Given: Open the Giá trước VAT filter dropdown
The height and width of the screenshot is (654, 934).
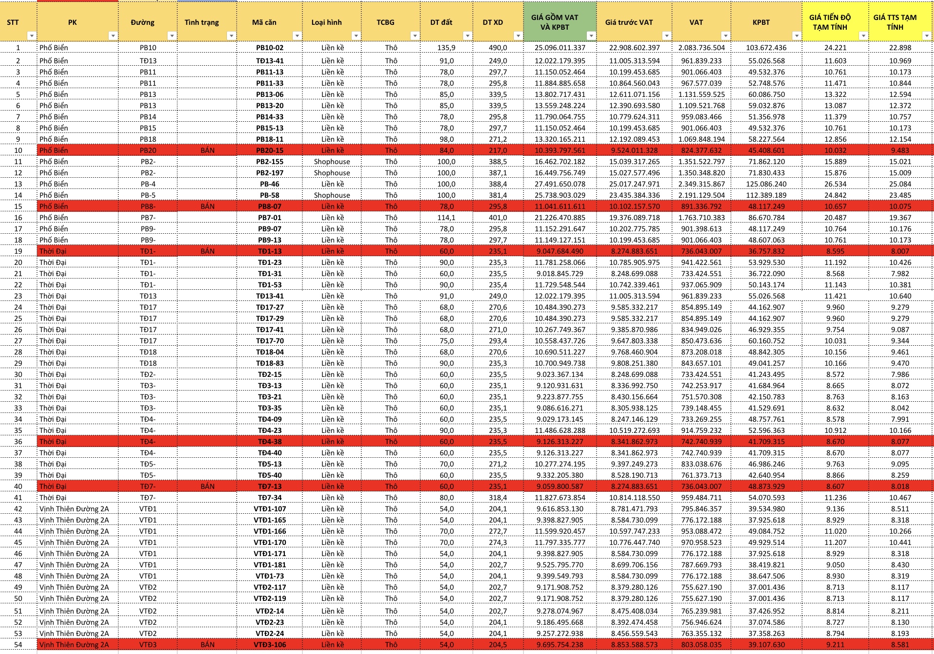Looking at the screenshot, I should pyautogui.click(x=666, y=36).
